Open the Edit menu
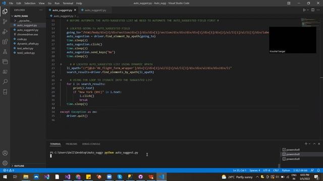The image size is (323, 181). 19,4
